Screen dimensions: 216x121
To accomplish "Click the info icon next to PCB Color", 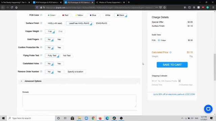I will click(41, 15).
